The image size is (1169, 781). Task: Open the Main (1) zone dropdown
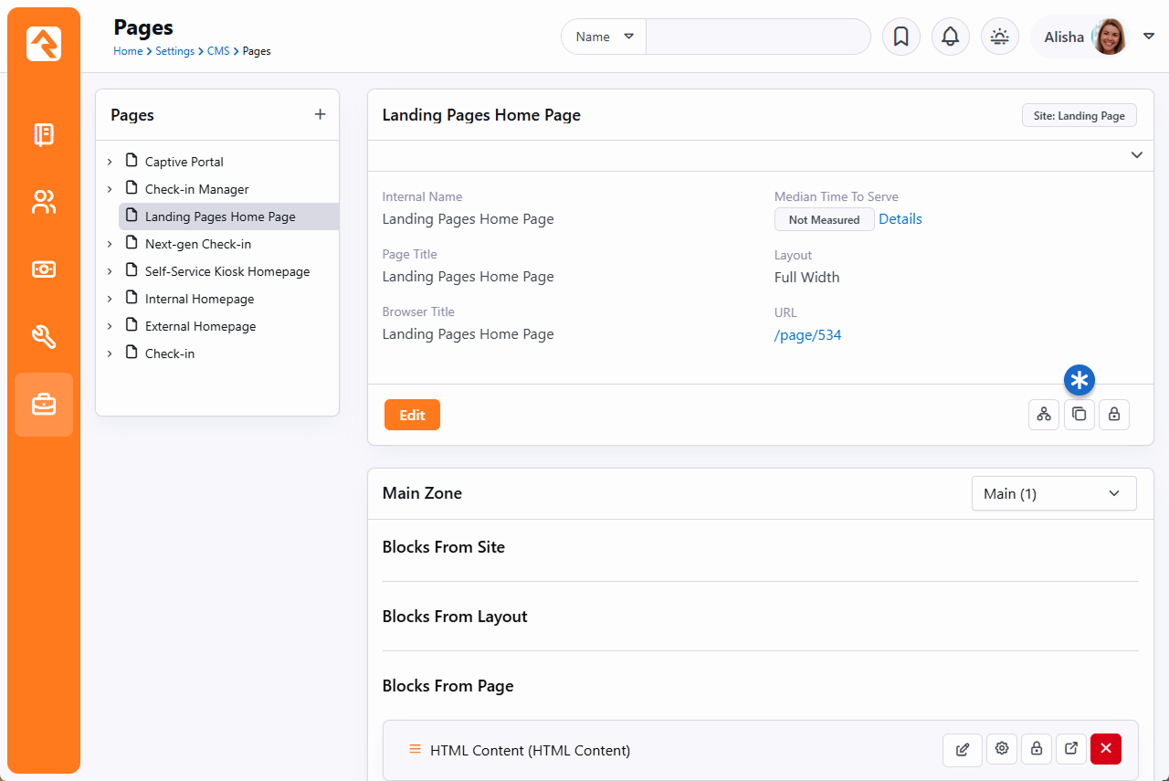tap(1054, 493)
